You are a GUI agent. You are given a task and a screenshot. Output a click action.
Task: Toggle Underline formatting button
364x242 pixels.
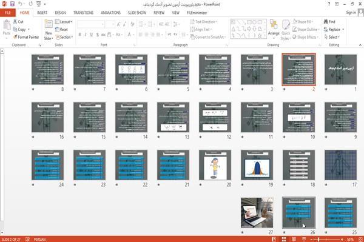click(x=92, y=35)
